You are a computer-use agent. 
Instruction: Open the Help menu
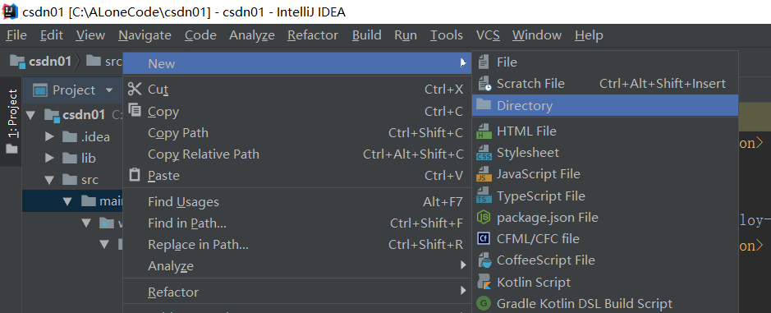pos(589,35)
